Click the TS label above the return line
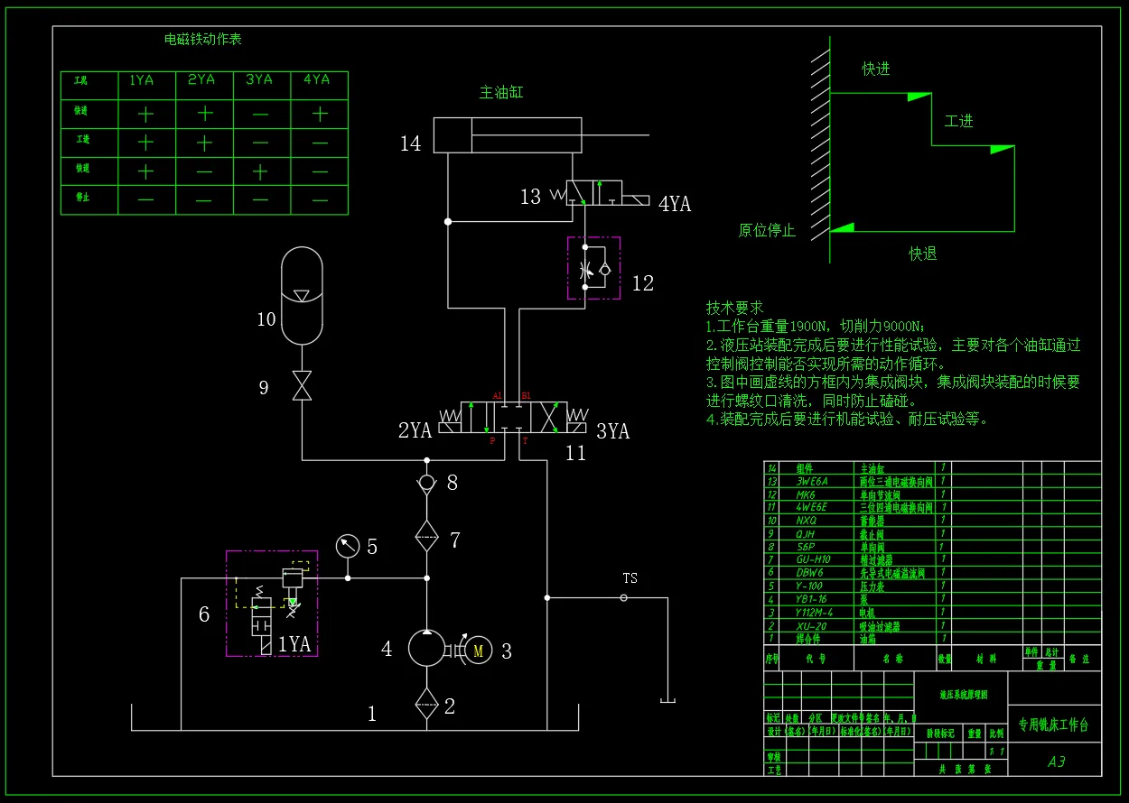 (x=630, y=577)
